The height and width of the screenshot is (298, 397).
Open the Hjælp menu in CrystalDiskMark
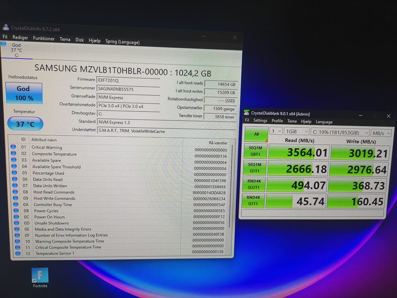pos(306,121)
